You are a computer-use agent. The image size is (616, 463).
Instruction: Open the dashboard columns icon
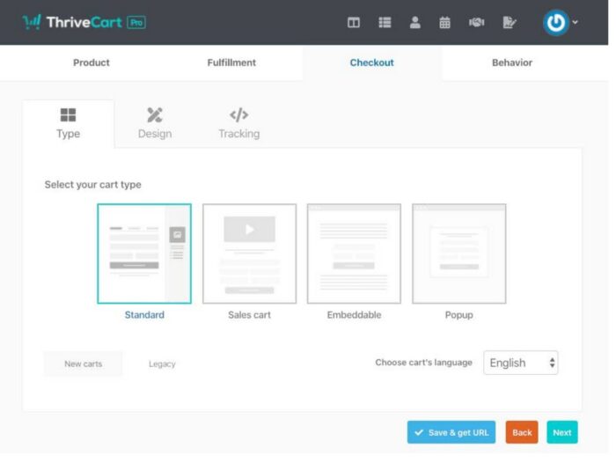click(x=353, y=23)
